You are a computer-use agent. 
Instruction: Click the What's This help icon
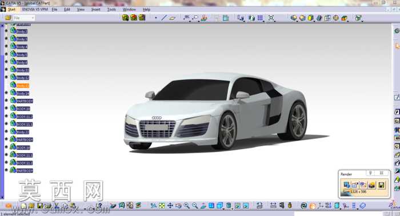coord(99,206)
